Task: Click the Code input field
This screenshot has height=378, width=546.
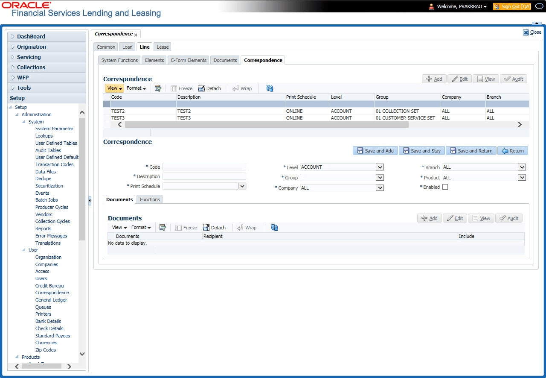Action: (x=204, y=167)
